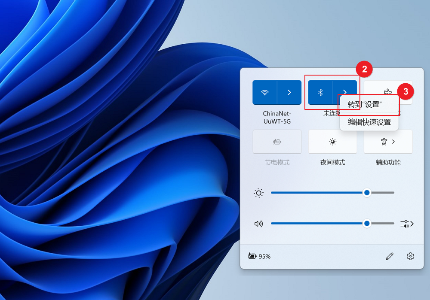Expand Wi-Fi network list with its chevron

point(290,92)
